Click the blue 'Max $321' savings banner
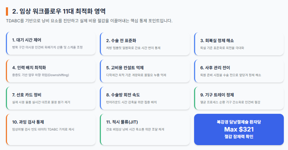This screenshot has height=150, width=288. tap(239, 129)
